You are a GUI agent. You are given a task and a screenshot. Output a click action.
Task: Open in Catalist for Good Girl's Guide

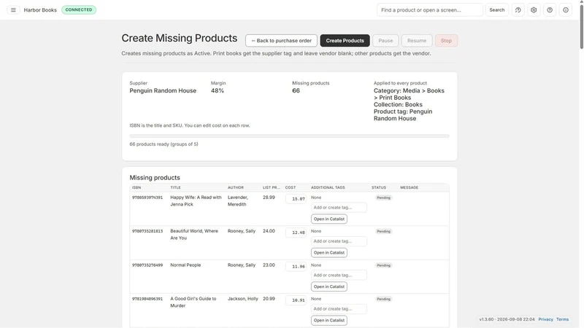click(x=329, y=320)
